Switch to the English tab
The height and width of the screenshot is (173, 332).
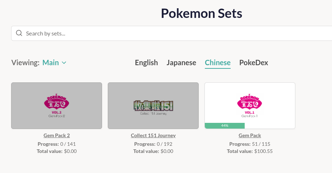146,63
